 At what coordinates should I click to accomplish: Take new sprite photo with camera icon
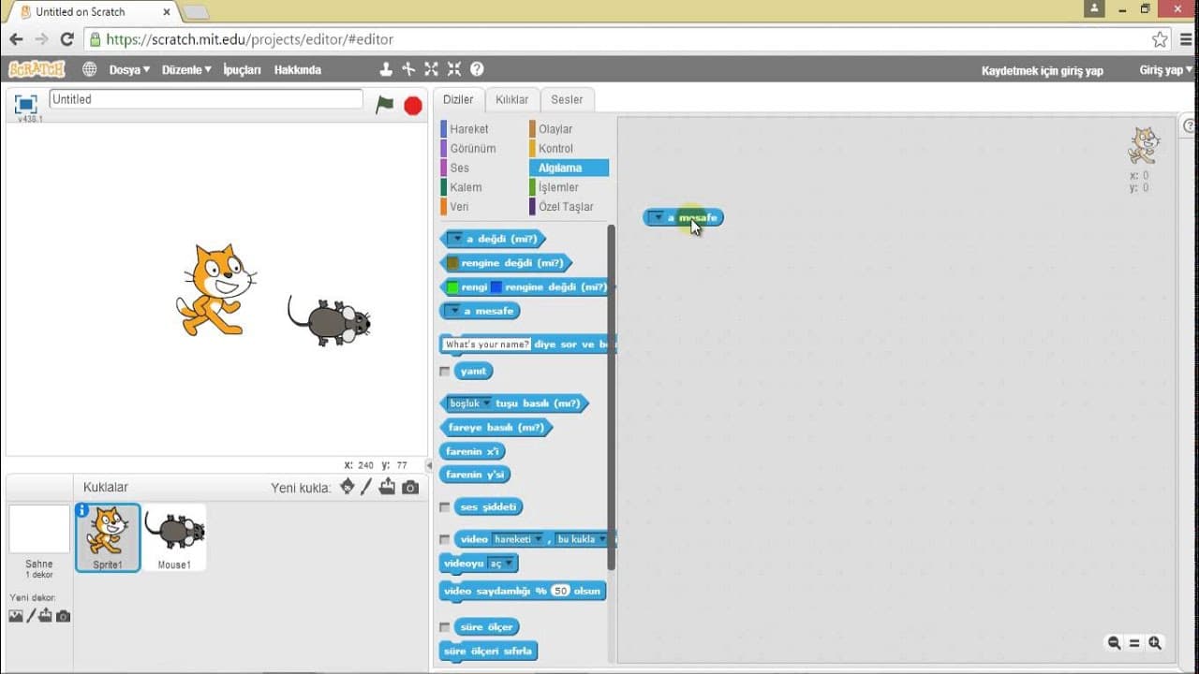click(x=410, y=488)
